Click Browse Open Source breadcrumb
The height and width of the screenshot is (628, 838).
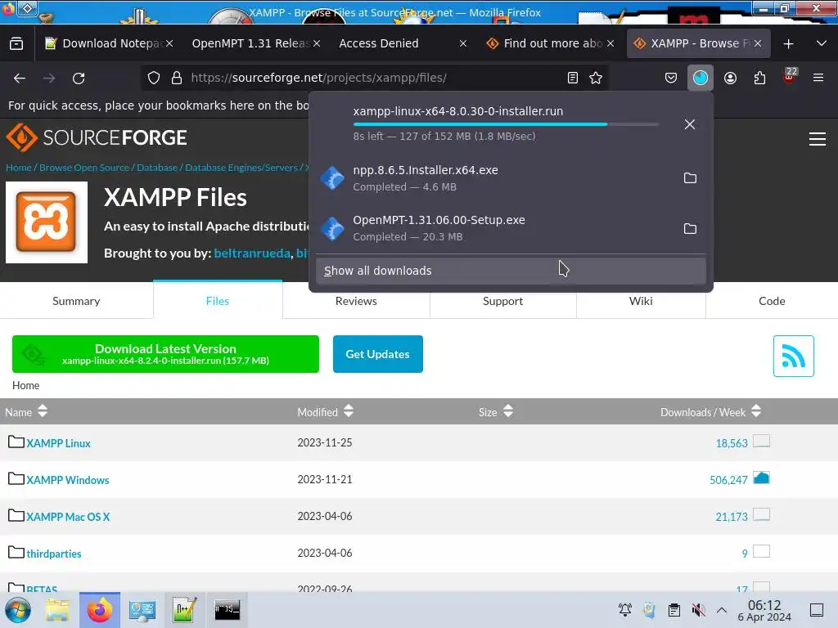tap(84, 167)
